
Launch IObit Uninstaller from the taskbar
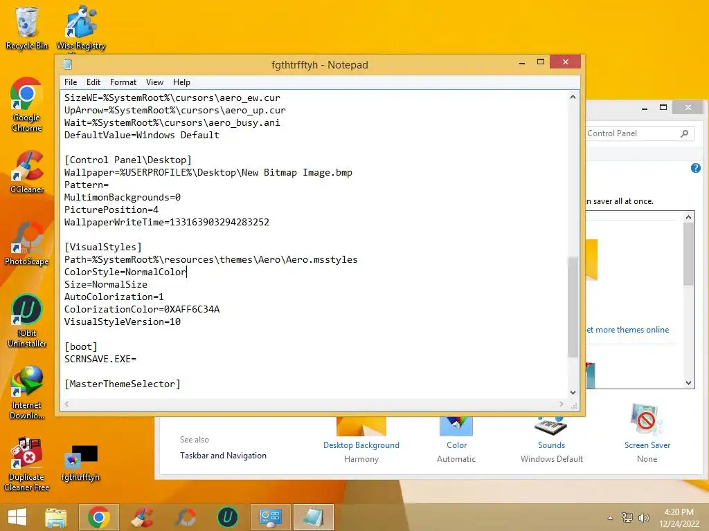[227, 517]
